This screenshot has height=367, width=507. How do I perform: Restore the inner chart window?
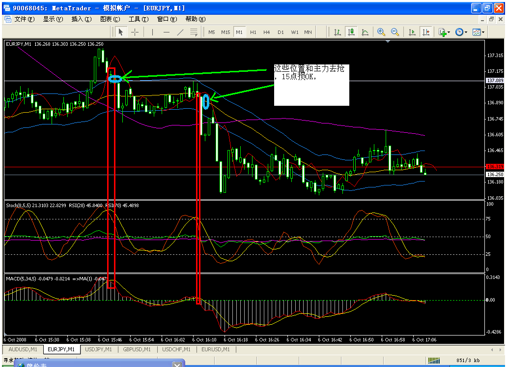click(491, 20)
